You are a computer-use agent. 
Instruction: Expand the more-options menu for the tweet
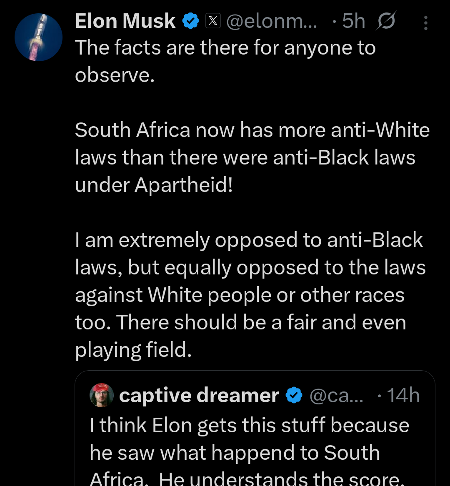point(426,22)
